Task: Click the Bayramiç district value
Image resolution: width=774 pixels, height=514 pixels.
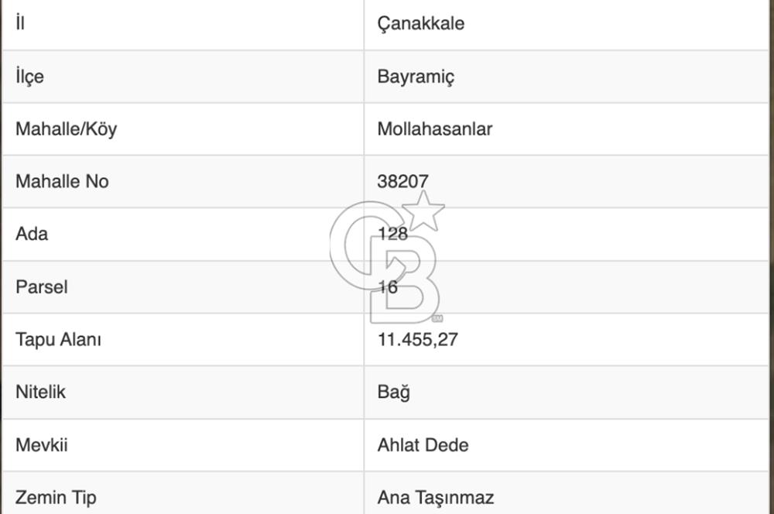Action: 416,77
